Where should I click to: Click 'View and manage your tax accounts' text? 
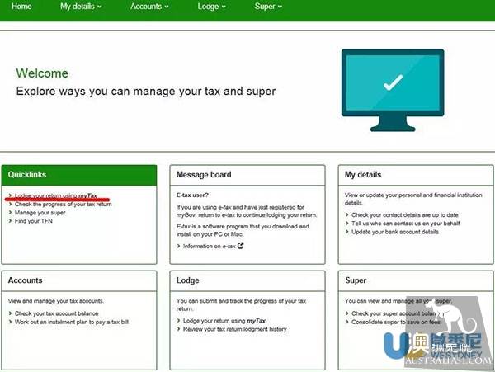(x=56, y=301)
